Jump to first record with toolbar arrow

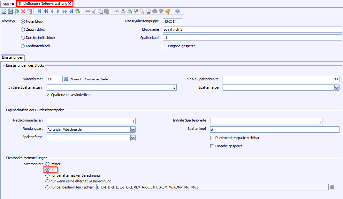tap(39, 11)
